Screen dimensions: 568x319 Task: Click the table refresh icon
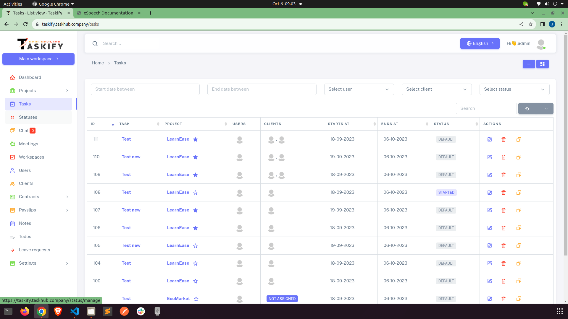point(527,109)
